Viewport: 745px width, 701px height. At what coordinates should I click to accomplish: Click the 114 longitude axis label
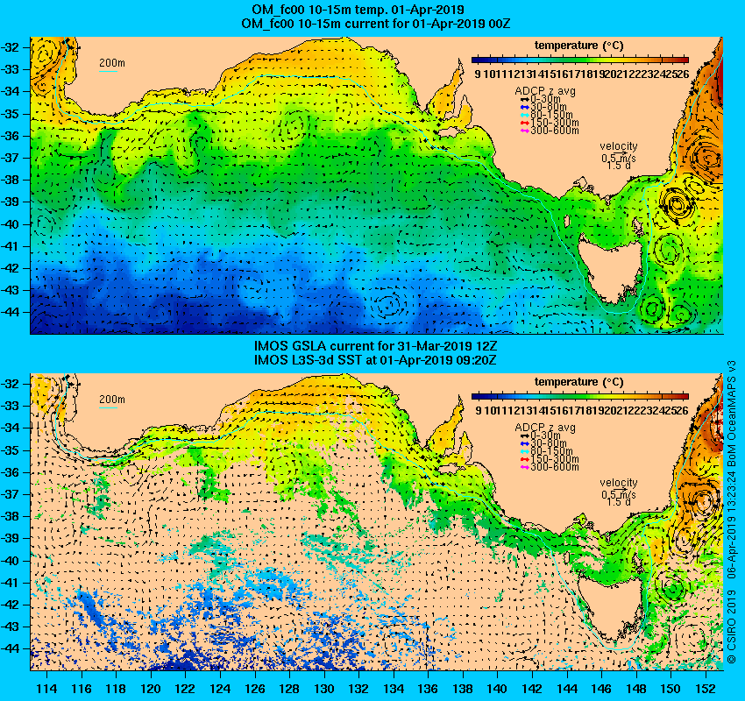(x=46, y=689)
